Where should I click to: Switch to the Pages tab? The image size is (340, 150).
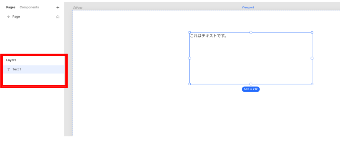click(11, 7)
